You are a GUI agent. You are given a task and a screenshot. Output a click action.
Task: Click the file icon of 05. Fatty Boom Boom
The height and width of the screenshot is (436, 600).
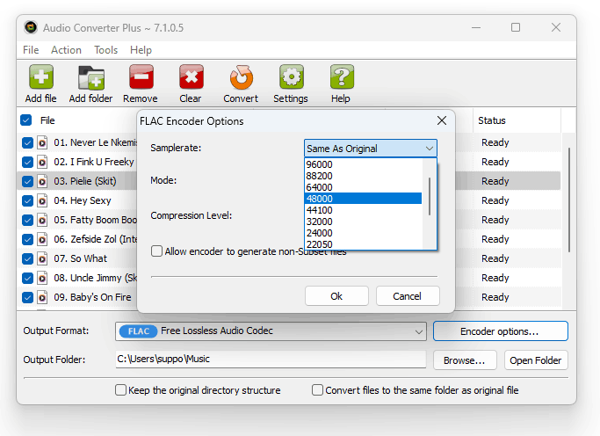42,220
